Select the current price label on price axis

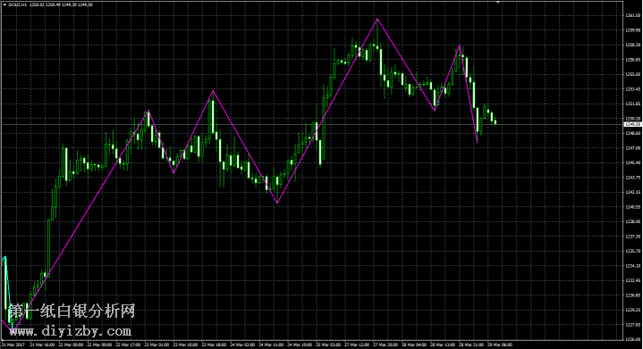[632, 124]
